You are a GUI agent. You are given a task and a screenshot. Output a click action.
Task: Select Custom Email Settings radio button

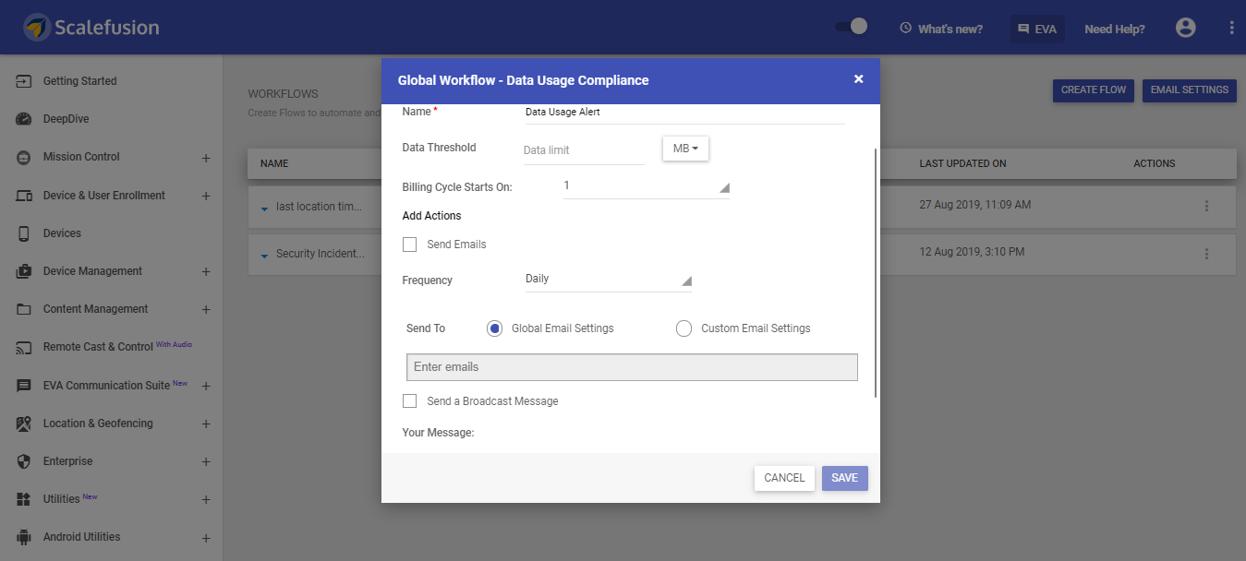[683, 328]
